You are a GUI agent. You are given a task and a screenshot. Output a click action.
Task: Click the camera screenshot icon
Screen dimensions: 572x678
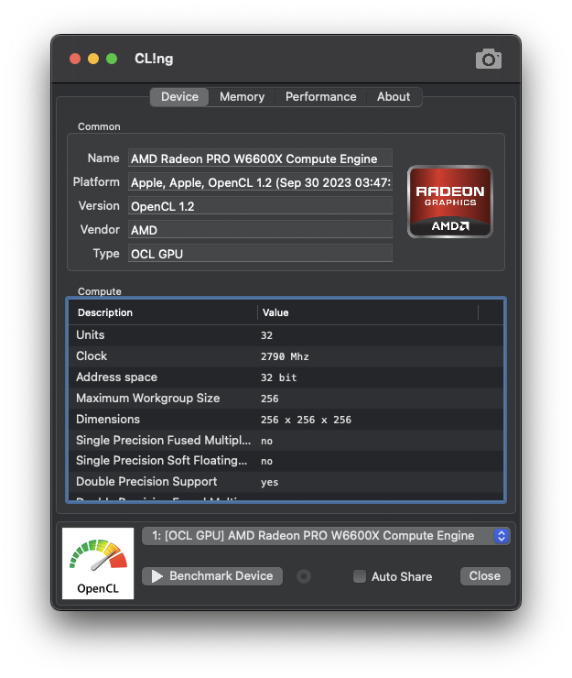click(x=488, y=59)
